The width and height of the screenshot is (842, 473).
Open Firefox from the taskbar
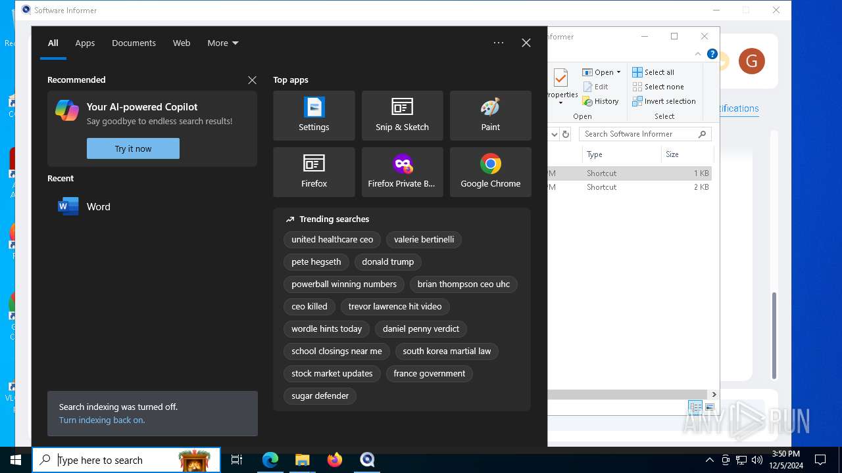334,460
